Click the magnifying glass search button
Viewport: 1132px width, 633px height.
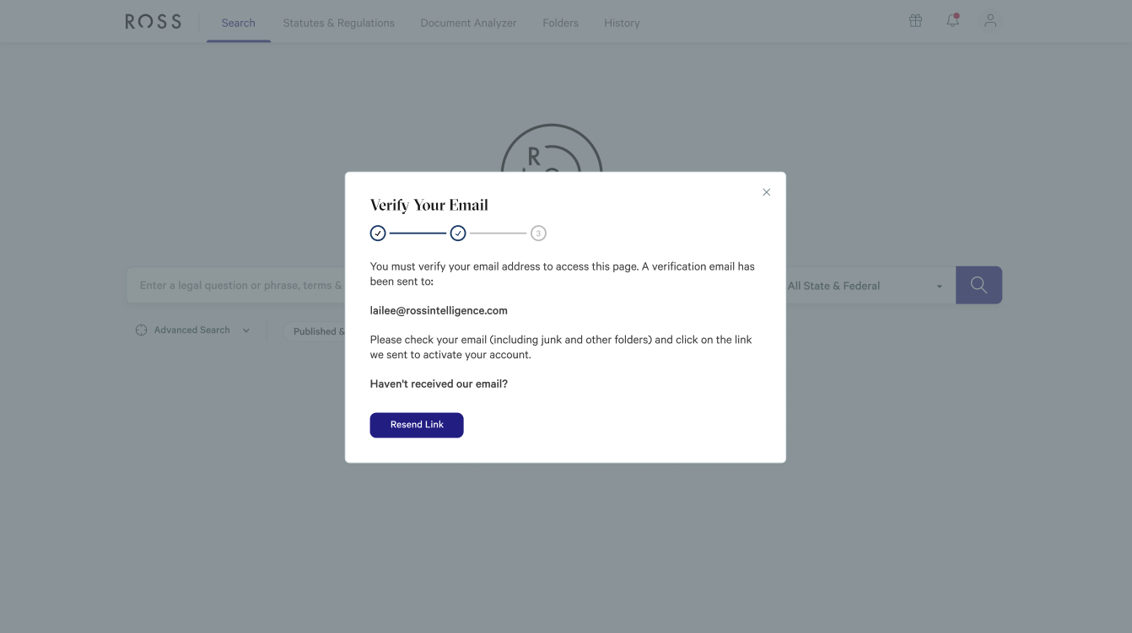978,285
